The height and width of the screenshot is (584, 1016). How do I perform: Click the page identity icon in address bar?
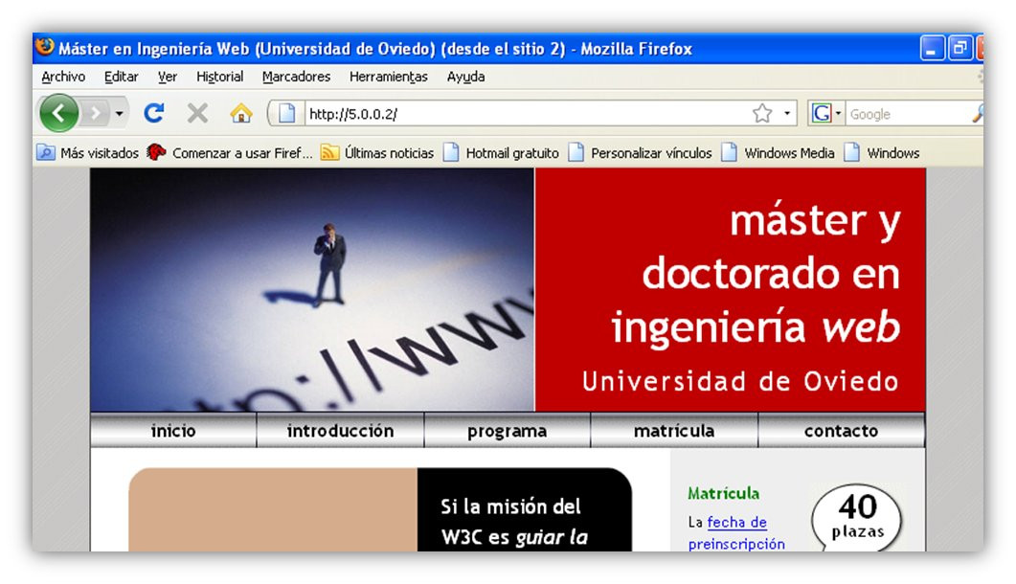tap(287, 114)
